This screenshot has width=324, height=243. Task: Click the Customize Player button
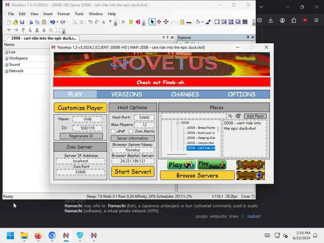(x=80, y=108)
